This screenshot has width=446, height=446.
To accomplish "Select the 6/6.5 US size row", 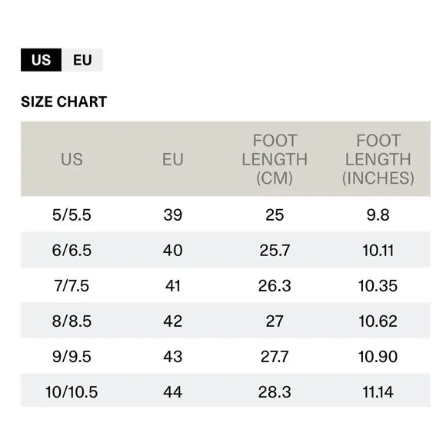I will point(225,250).
